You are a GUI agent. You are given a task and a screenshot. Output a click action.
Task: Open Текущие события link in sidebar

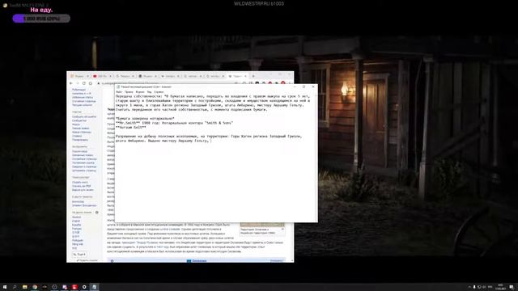coord(82,105)
